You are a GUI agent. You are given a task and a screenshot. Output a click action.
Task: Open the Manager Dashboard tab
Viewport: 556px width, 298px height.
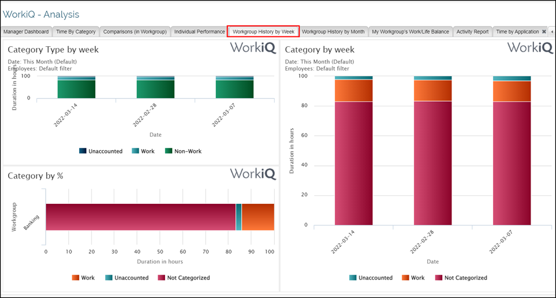click(26, 32)
